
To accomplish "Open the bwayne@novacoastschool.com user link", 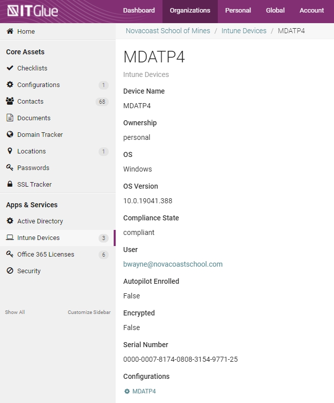I will pyautogui.click(x=173, y=264).
